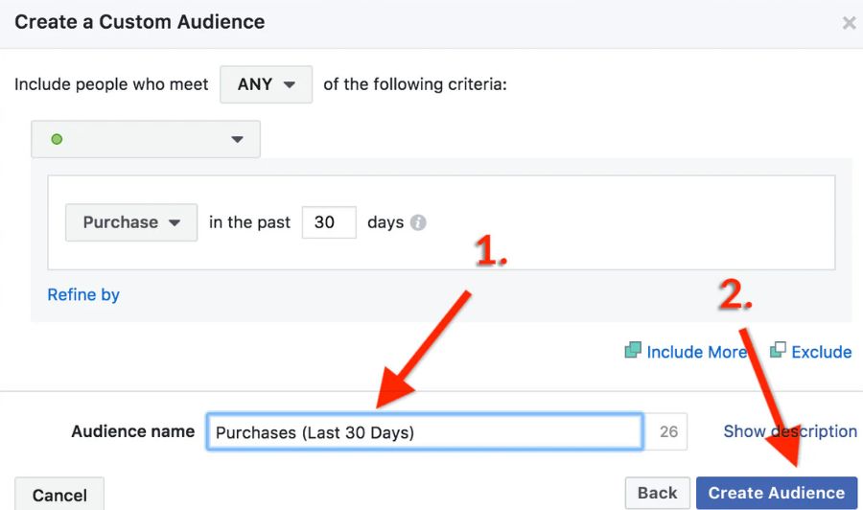863x510 pixels.
Task: Close the Create a Custom Audience dialog
Action: point(850,23)
